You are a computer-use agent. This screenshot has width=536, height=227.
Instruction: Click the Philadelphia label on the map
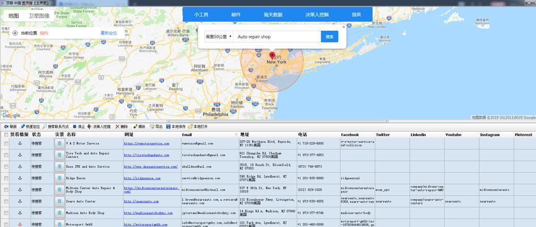coord(216,115)
